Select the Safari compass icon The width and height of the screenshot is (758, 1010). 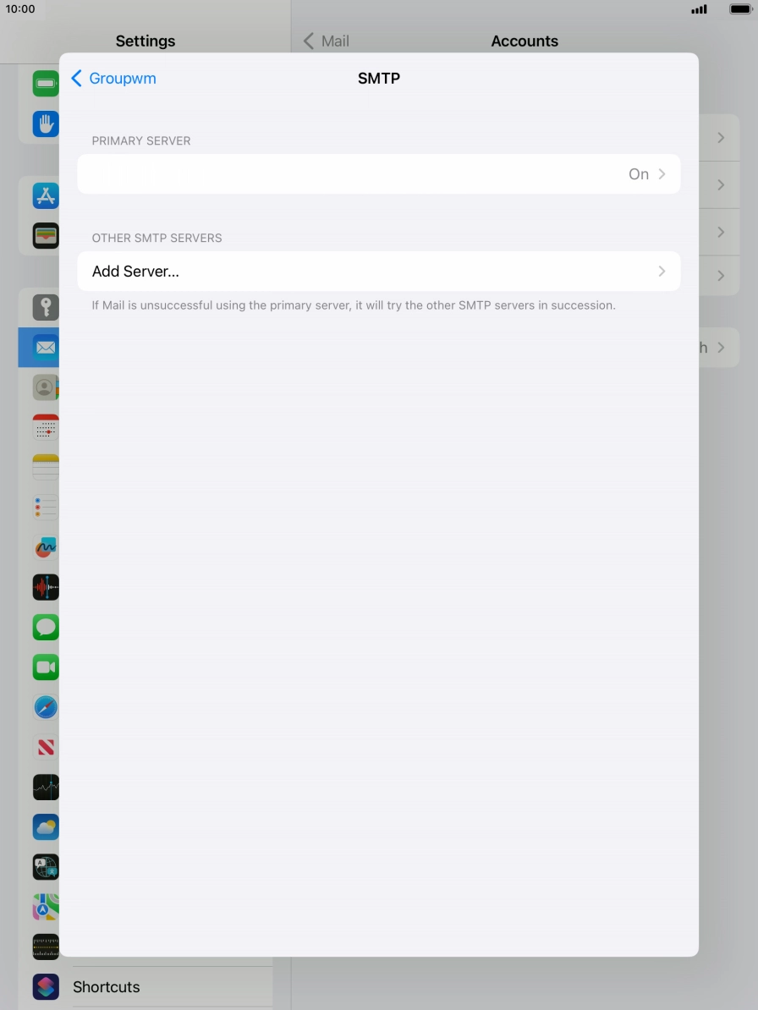[45, 706]
